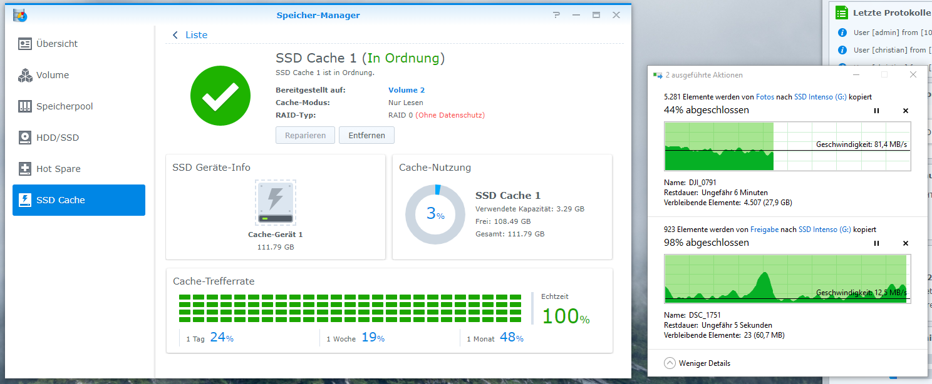Click the 1 Tag 24% hit rate
Image resolution: width=932 pixels, height=384 pixels.
point(210,338)
